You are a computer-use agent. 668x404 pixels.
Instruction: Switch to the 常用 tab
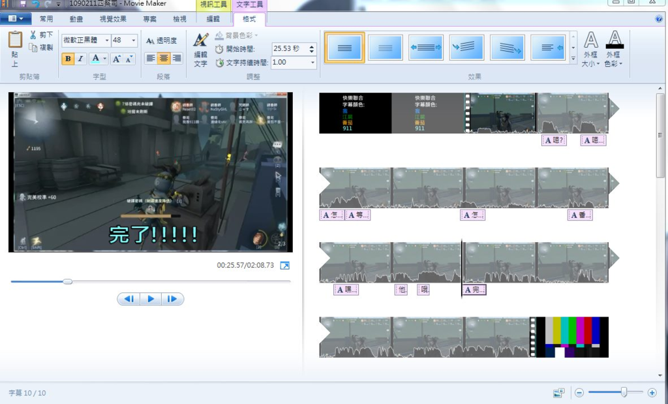(46, 19)
